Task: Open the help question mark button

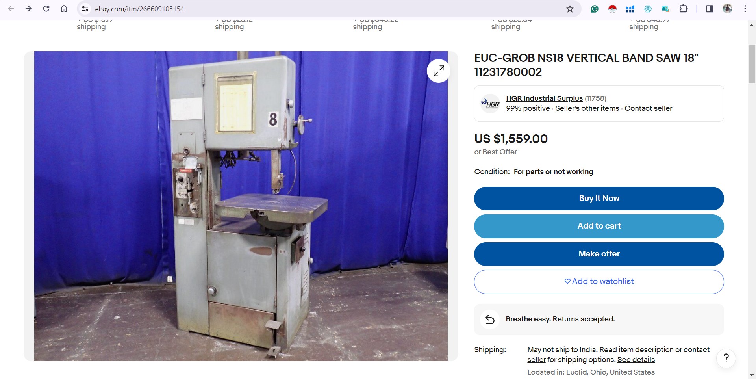Action: 726,358
